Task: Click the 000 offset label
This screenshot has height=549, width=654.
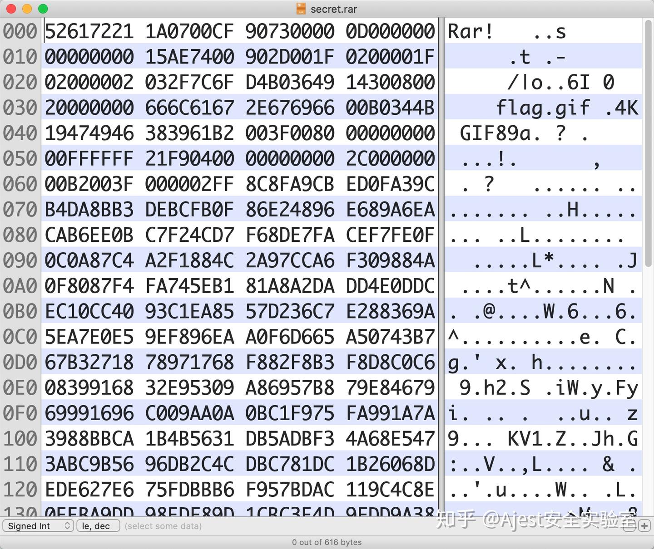Action: pos(20,31)
